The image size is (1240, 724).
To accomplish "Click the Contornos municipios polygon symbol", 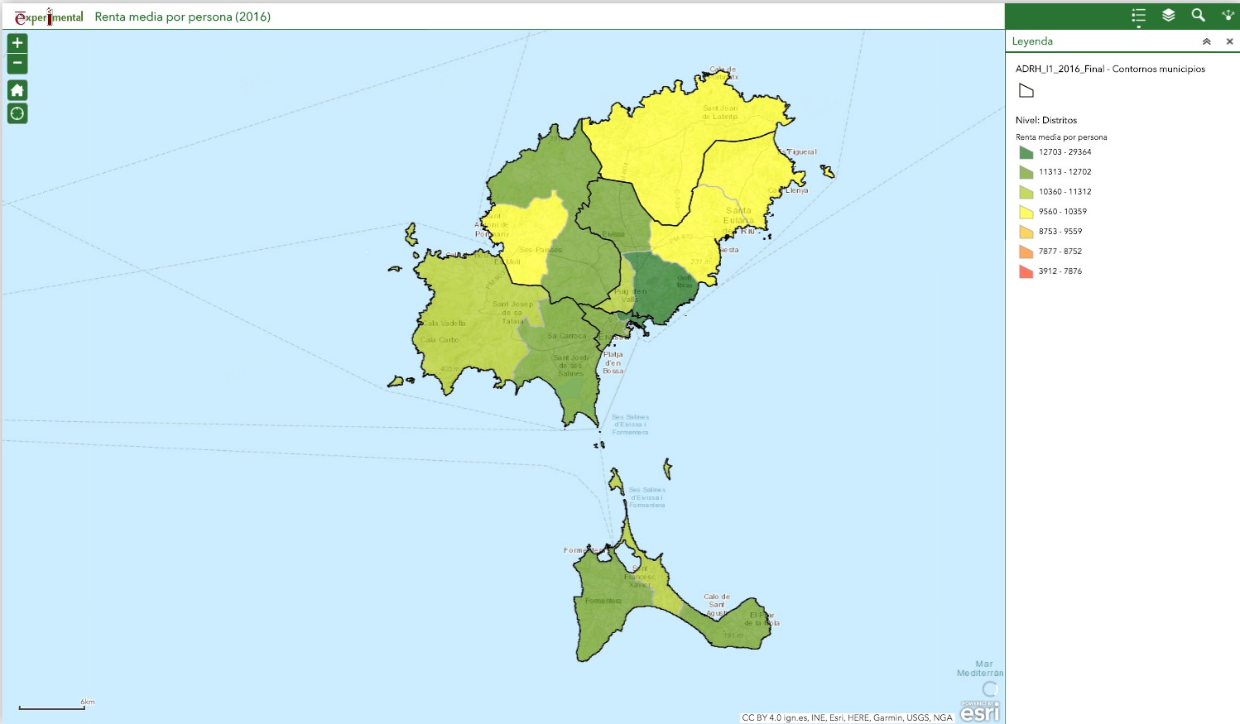I will tap(1026, 91).
